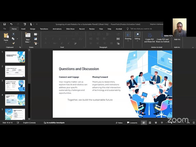Select slide 3 thumbnail with robot image

[15, 86]
